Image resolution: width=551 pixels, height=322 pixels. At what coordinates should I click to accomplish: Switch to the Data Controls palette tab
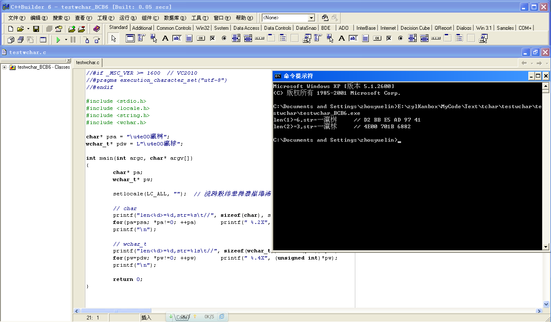coord(278,28)
